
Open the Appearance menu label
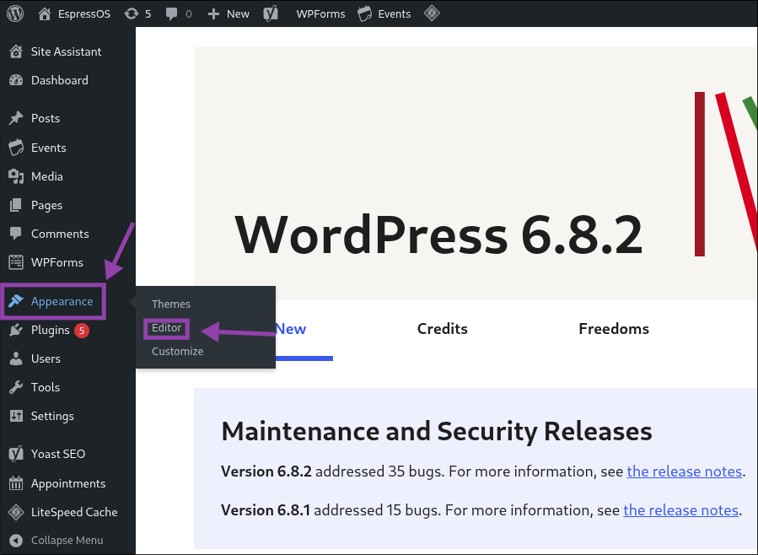pos(62,301)
